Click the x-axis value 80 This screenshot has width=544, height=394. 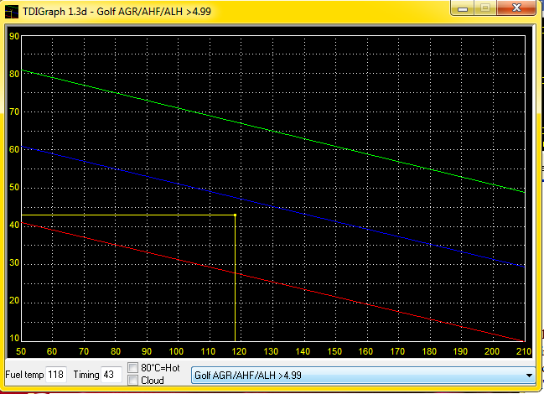(116, 351)
